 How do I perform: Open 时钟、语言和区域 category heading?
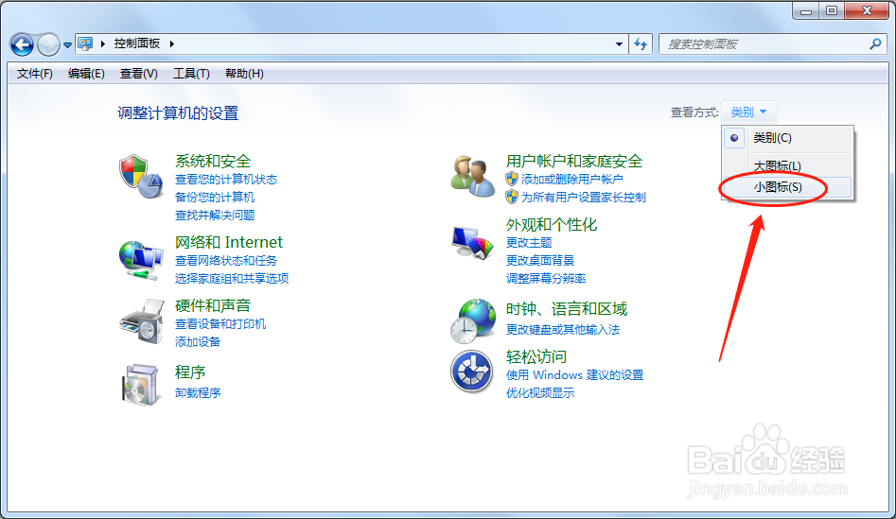pos(567,309)
